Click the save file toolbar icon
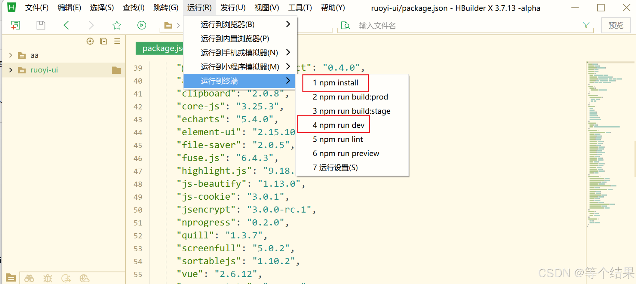The image size is (636, 284). pyautogui.click(x=41, y=25)
